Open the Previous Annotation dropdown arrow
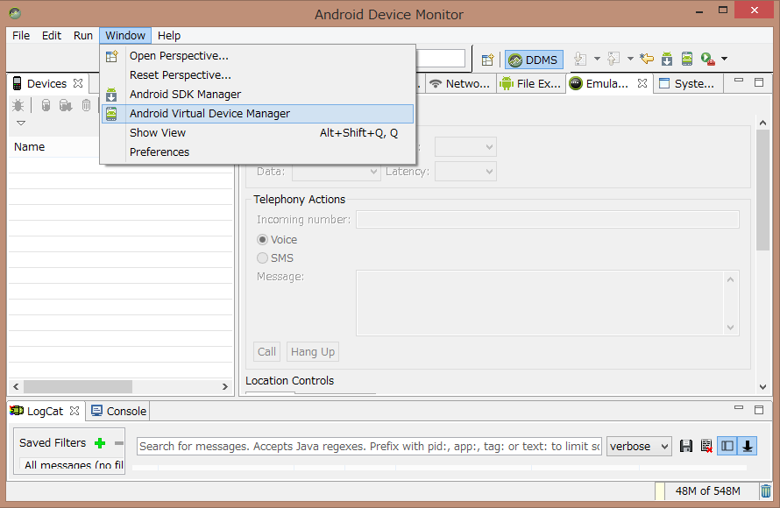 click(x=630, y=59)
